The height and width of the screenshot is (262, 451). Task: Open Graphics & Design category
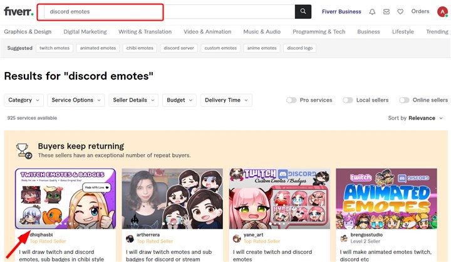(x=28, y=32)
